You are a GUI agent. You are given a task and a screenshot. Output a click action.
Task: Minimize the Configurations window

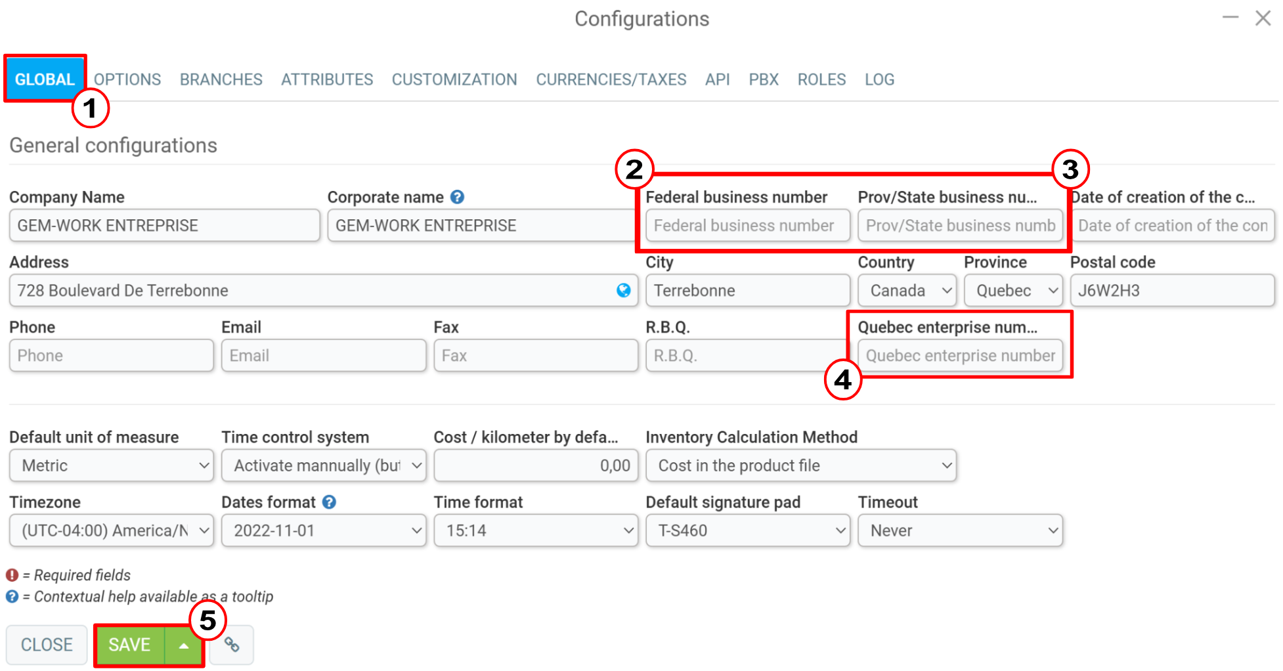tap(1230, 18)
